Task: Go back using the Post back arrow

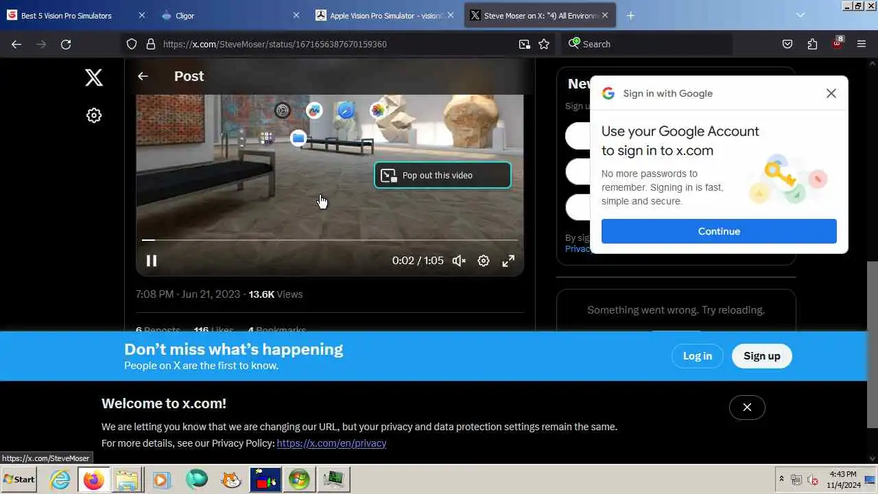Action: 143,76
